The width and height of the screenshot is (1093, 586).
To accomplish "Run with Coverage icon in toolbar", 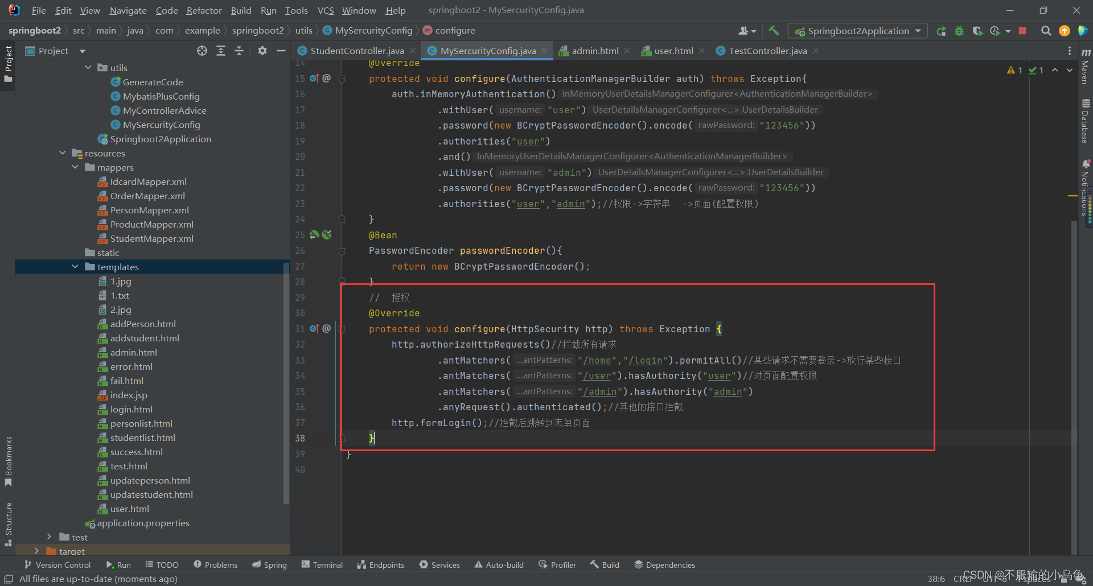I will (977, 31).
